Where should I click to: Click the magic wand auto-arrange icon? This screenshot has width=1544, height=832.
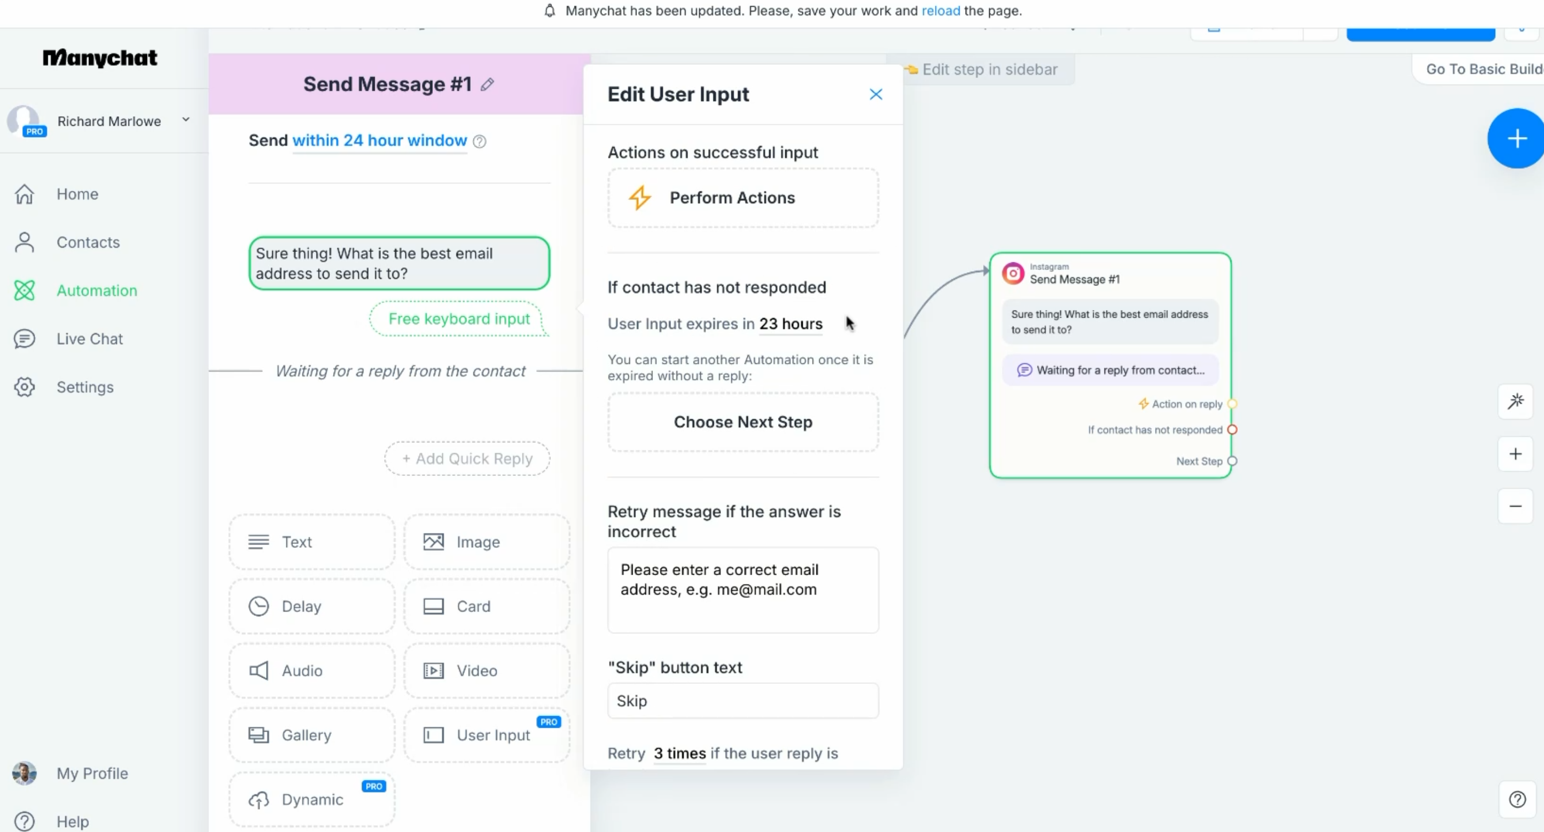click(1515, 401)
